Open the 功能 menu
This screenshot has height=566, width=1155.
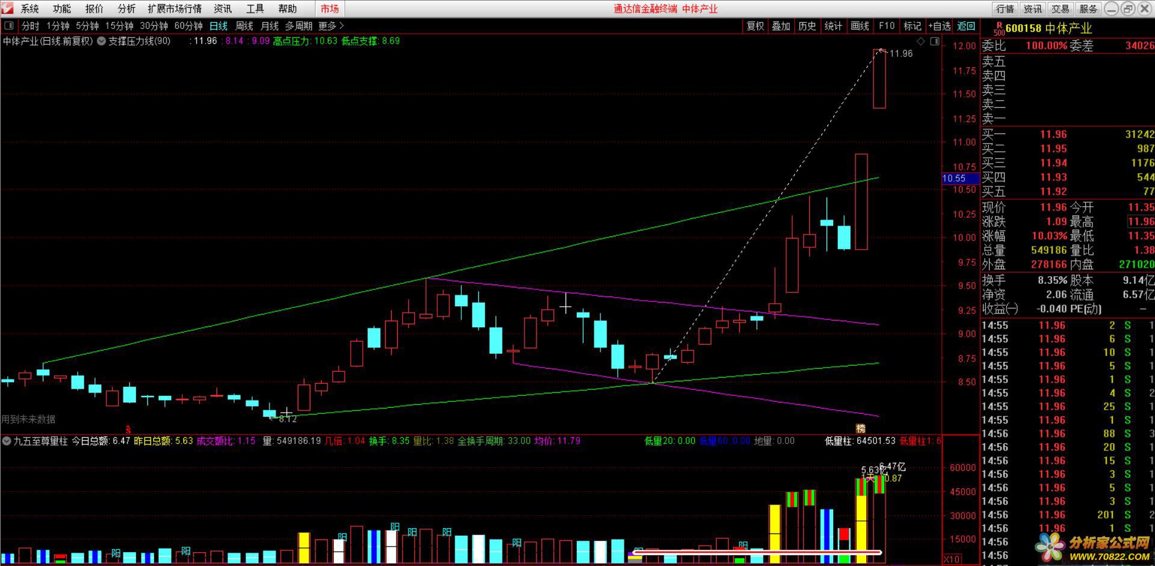[62, 8]
